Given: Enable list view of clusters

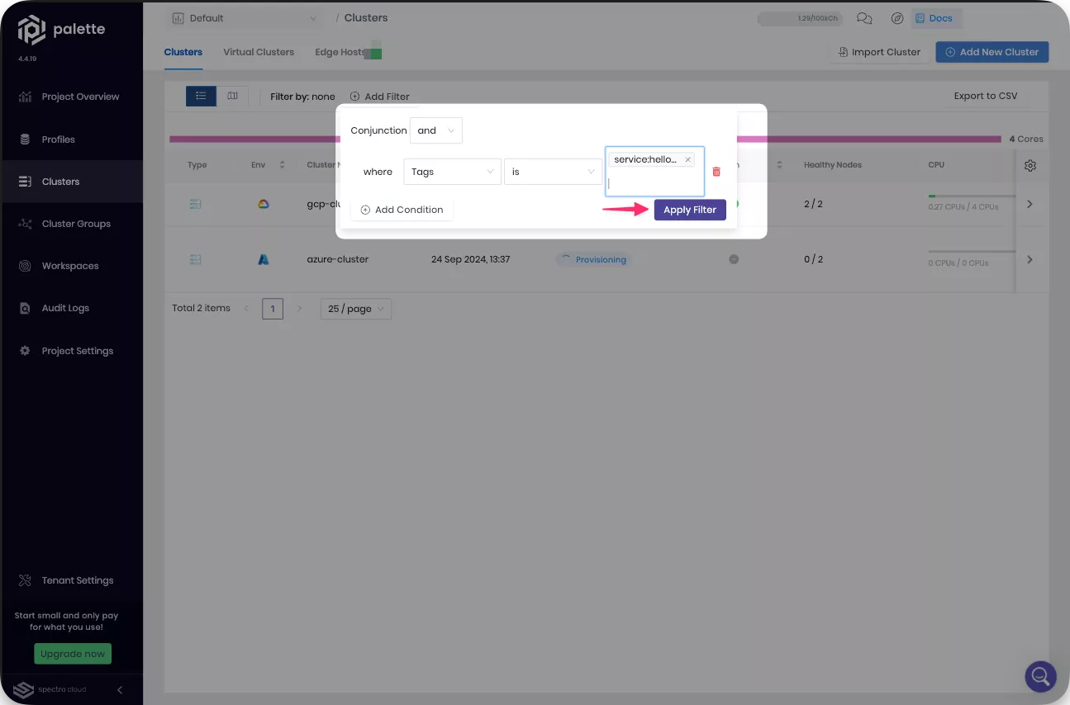Looking at the screenshot, I should [x=201, y=96].
